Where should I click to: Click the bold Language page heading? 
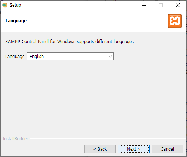click(x=16, y=21)
